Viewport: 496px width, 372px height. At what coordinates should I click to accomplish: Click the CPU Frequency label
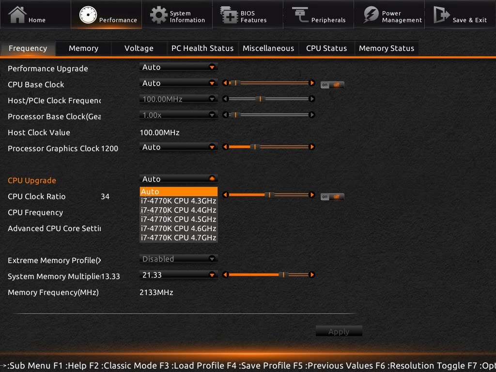pos(35,213)
